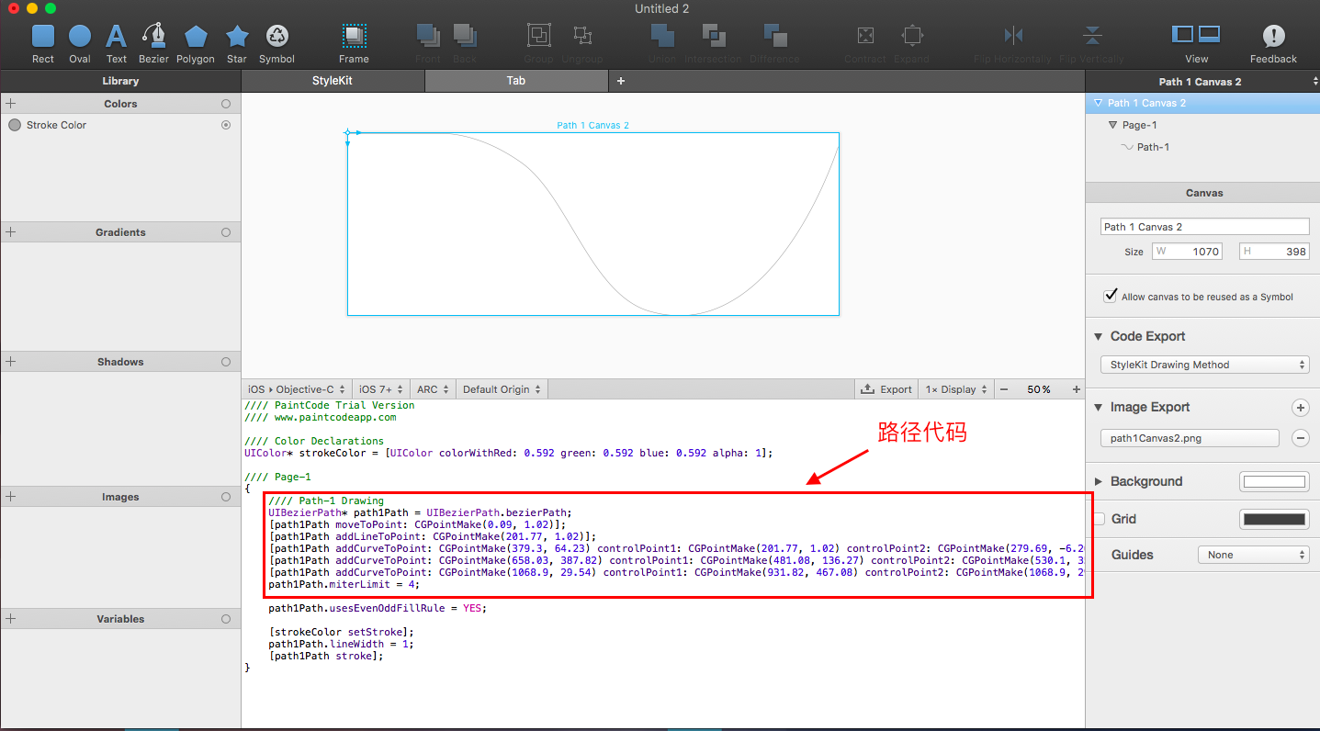Click the Flip Vertically icon
Image resolution: width=1320 pixels, height=731 pixels.
click(x=1092, y=36)
